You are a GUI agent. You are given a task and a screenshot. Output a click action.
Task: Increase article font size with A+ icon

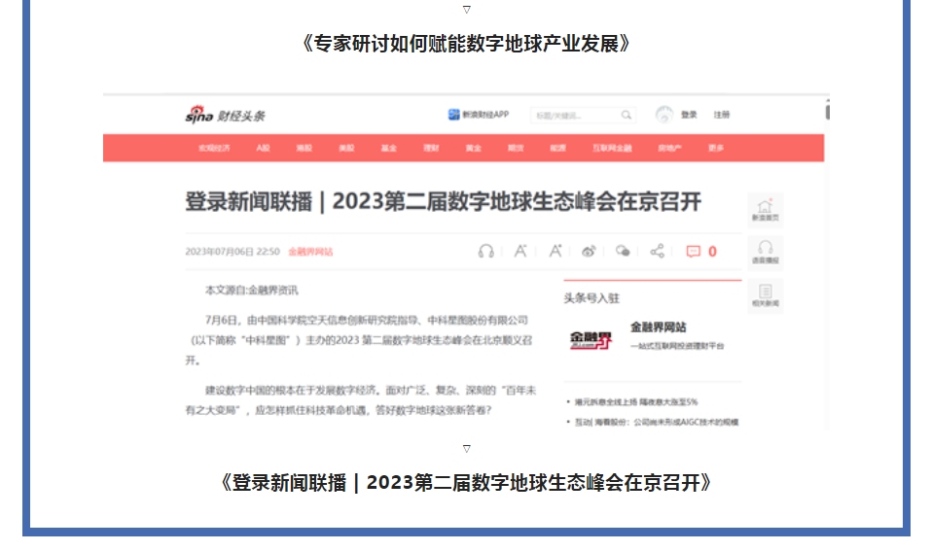[555, 251]
